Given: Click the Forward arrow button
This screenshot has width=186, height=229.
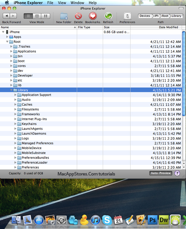Looking at the screenshot, I should [x=13, y=16].
